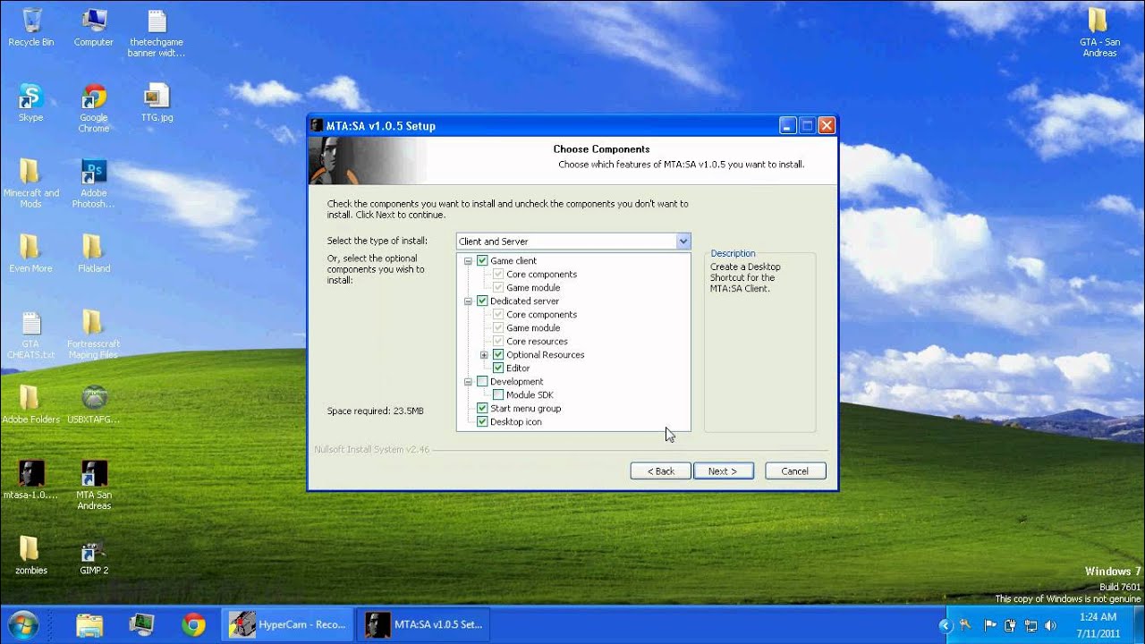This screenshot has height=644, width=1145.
Task: Toggle the Core resources checkbox
Action: coord(498,342)
